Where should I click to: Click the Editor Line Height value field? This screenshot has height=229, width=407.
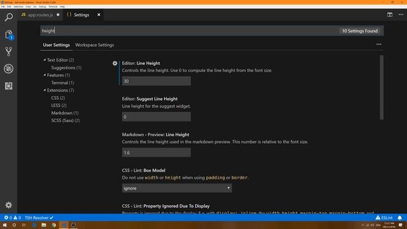[156, 81]
